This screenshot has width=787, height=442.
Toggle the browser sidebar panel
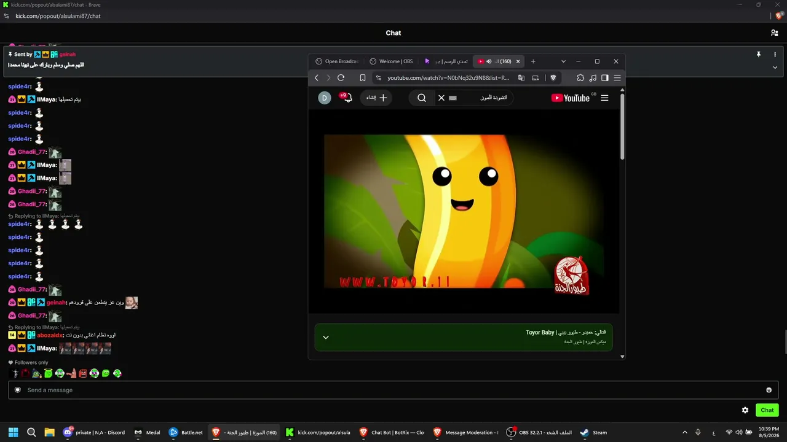point(605,78)
